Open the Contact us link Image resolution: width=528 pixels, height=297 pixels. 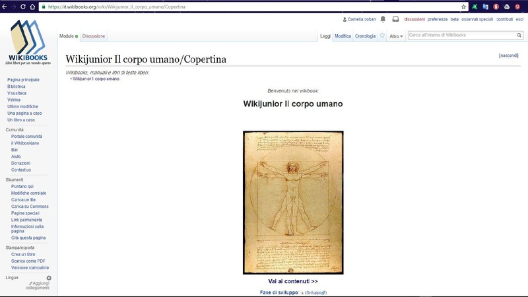[21, 170]
